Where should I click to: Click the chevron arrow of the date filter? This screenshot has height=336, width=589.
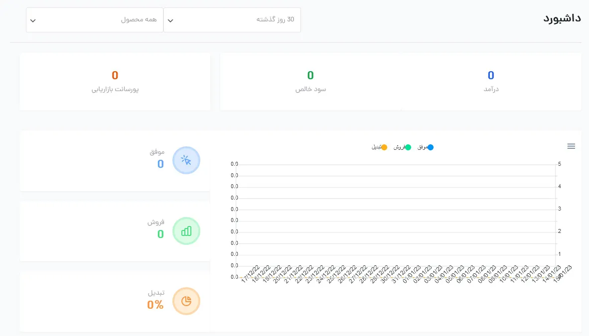pyautogui.click(x=170, y=20)
